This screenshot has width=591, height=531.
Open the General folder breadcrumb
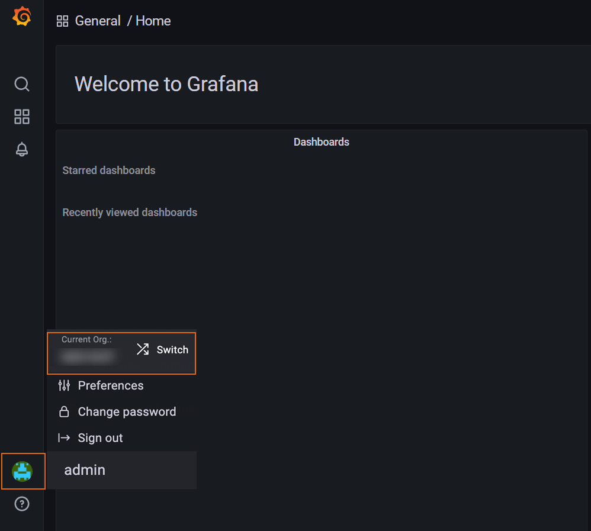pos(98,21)
